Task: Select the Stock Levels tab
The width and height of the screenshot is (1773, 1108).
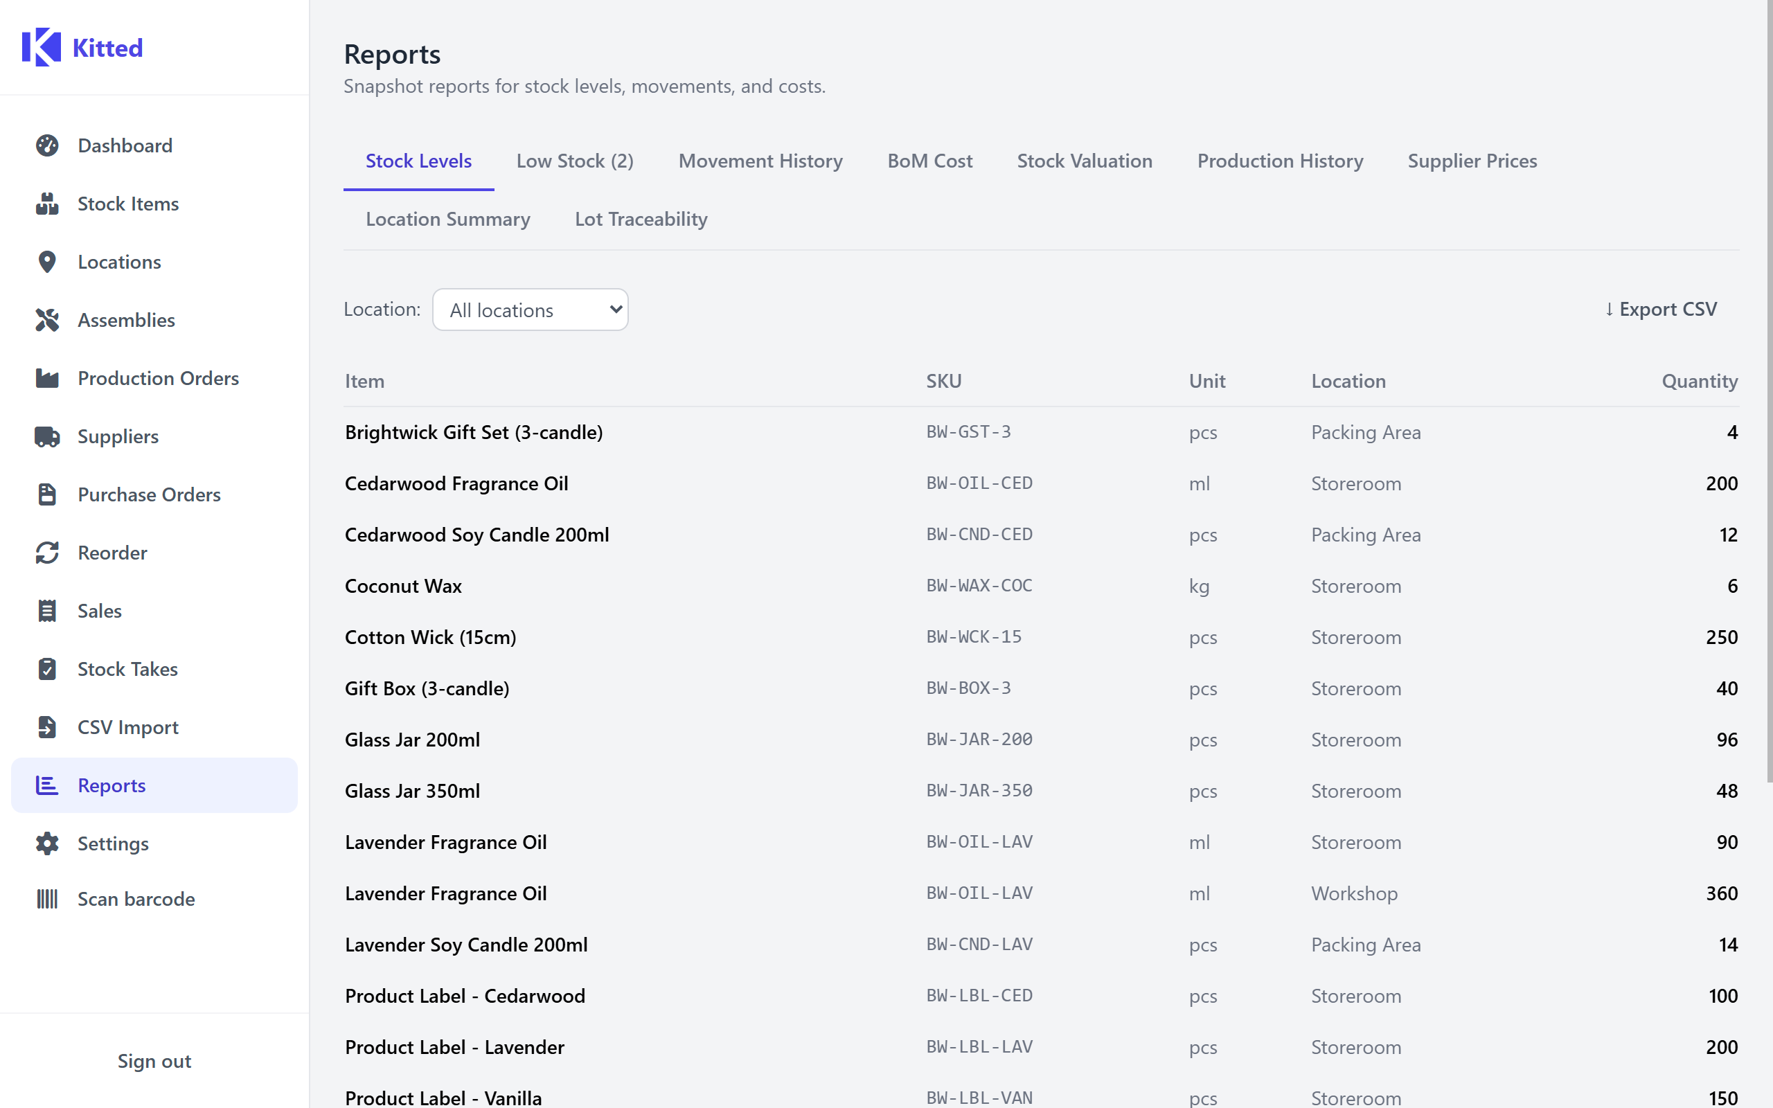Action: click(418, 161)
